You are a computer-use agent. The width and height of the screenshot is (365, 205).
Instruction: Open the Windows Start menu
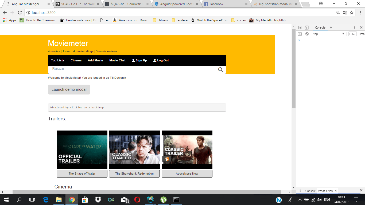click(x=6, y=200)
